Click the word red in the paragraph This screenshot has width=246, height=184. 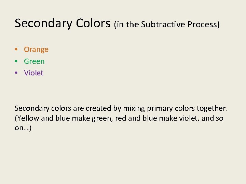[x=121, y=118]
